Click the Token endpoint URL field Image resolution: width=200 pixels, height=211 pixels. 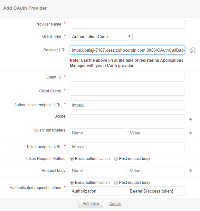coord(127,147)
